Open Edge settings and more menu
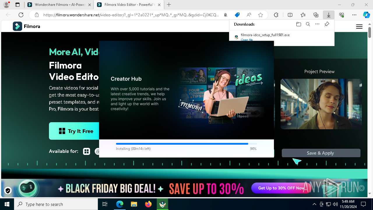This screenshot has height=210, width=373. pos(354,15)
